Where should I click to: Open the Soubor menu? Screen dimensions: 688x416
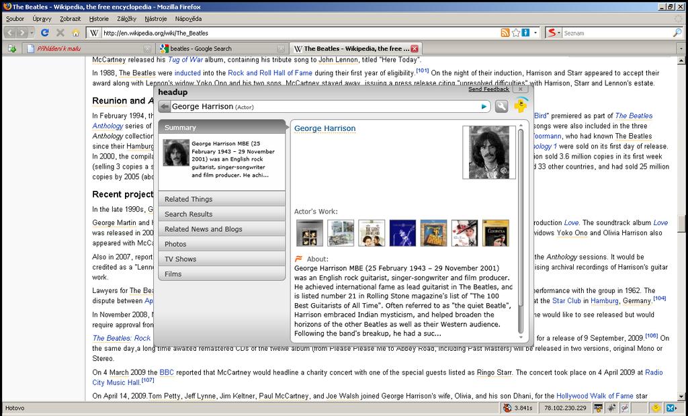coord(15,19)
